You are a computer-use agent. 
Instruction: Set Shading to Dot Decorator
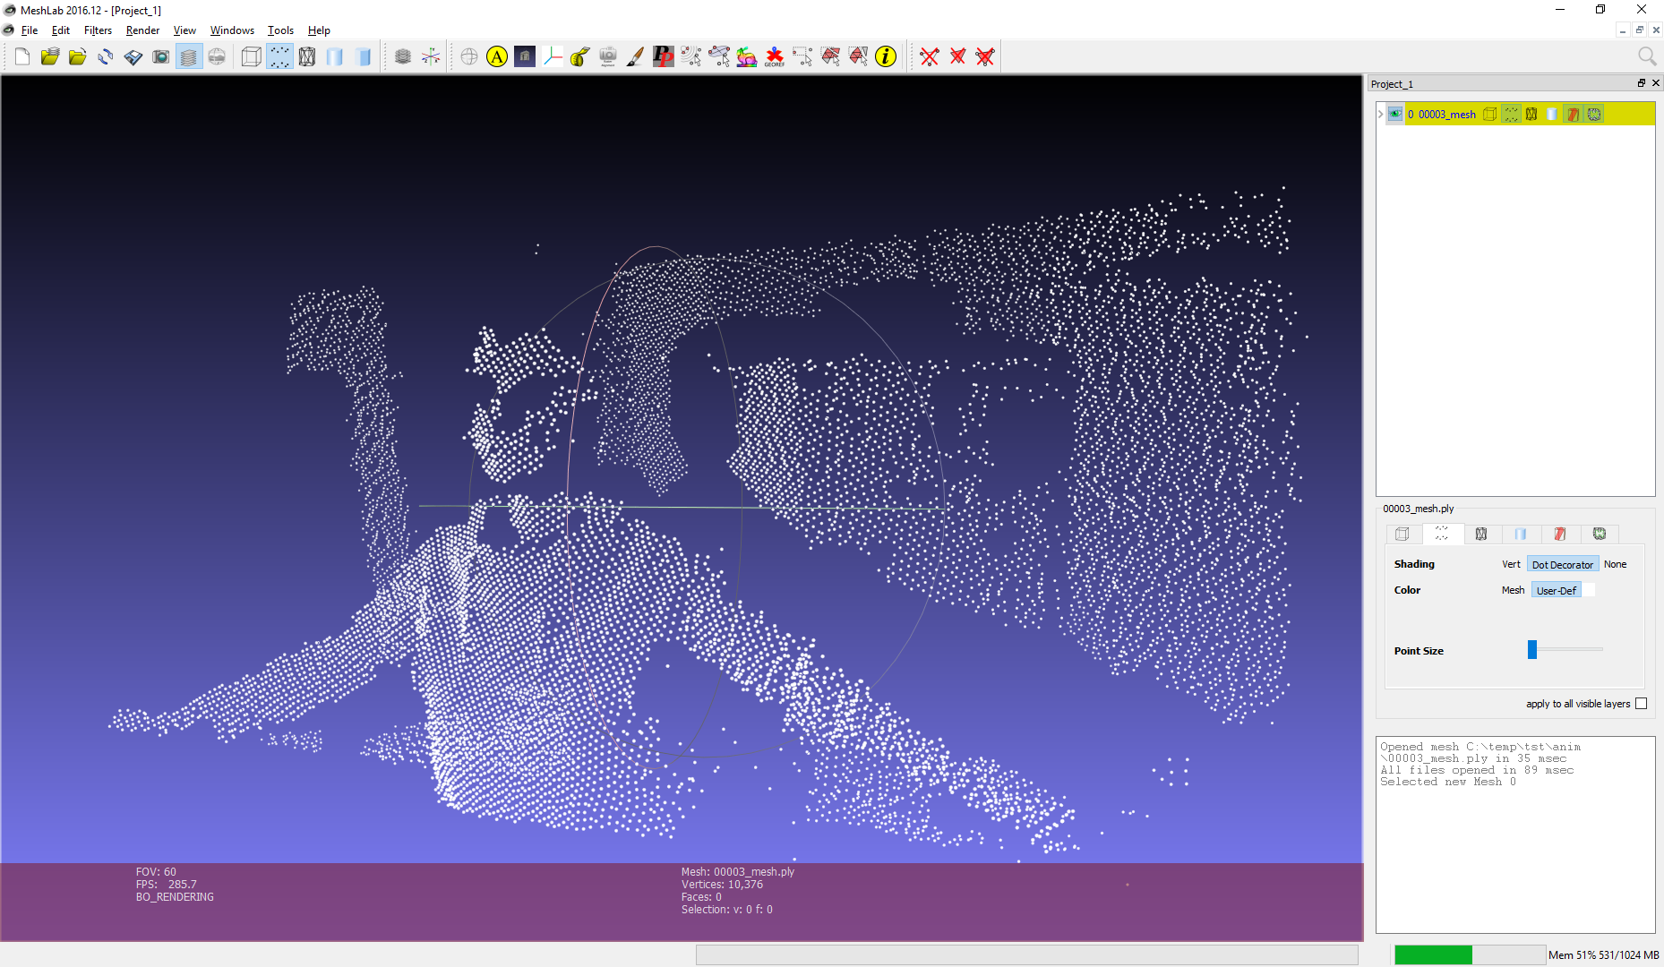click(1563, 565)
